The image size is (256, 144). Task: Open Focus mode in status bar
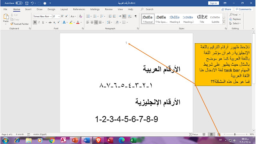click(x=194, y=134)
